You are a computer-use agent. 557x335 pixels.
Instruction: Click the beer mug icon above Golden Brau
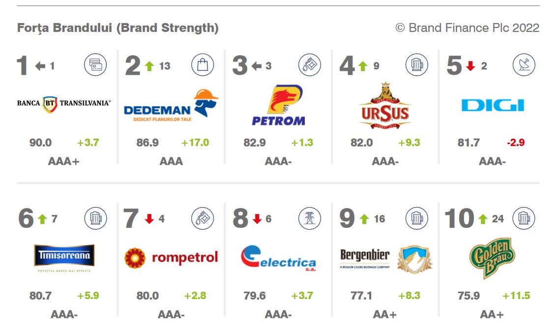(x=524, y=218)
